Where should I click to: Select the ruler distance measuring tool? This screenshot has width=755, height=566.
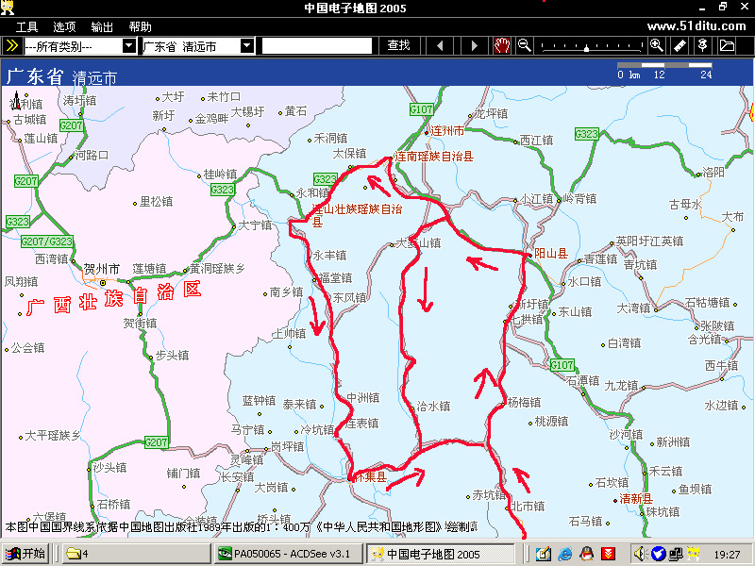point(679,45)
